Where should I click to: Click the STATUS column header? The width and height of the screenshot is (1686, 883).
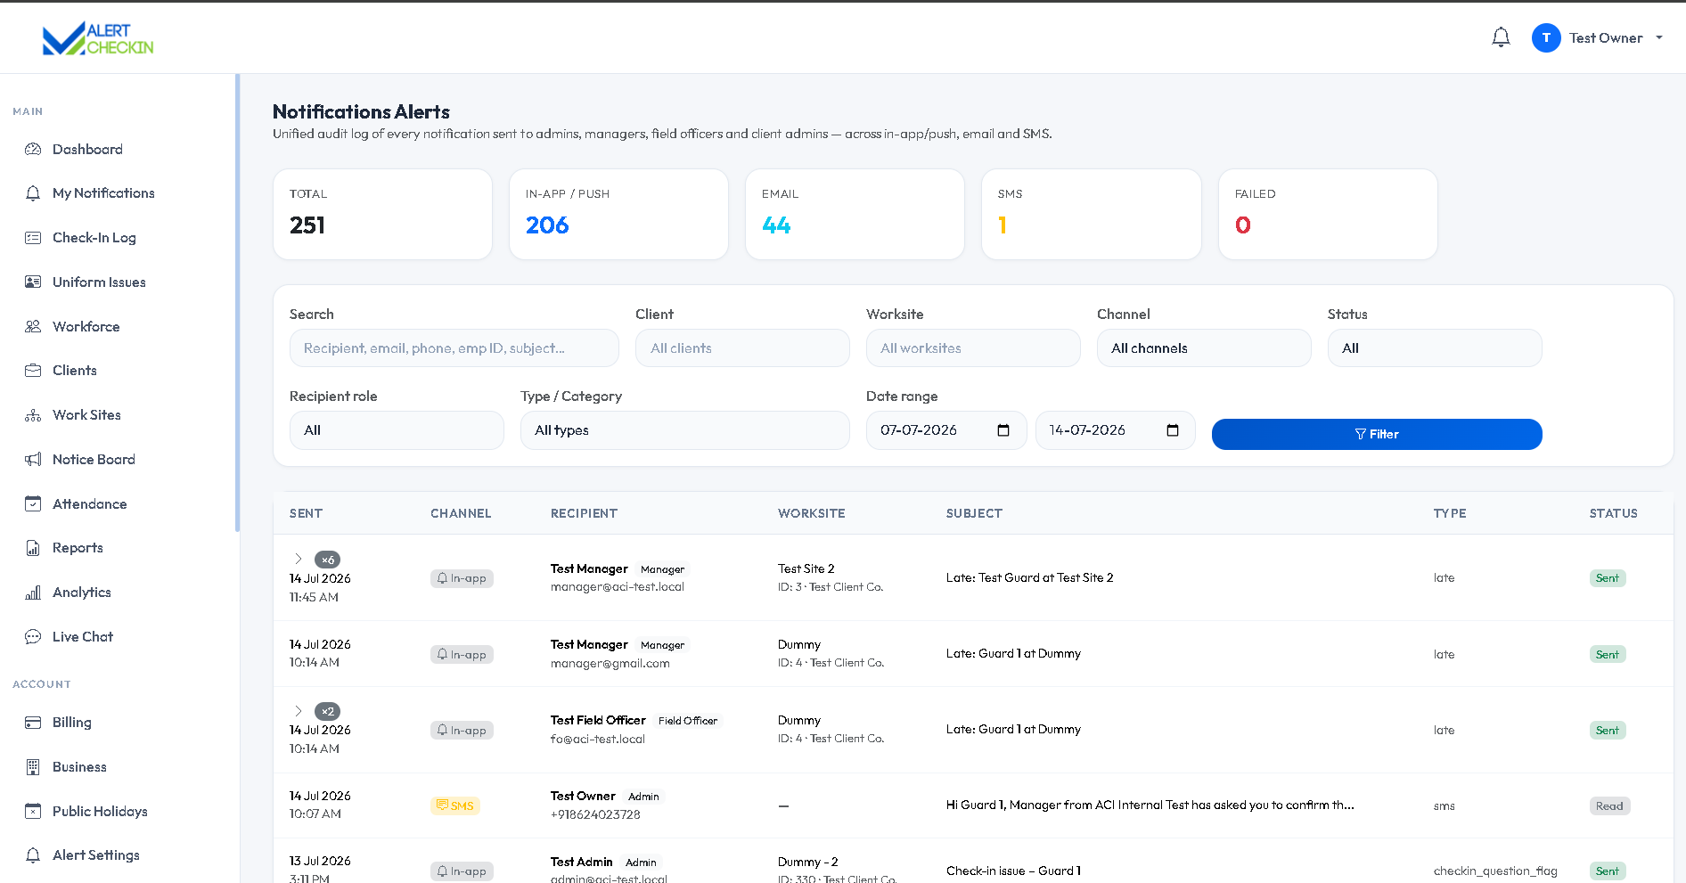(x=1613, y=513)
